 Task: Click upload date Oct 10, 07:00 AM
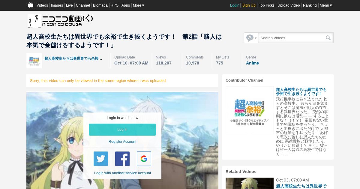[x=131, y=63]
